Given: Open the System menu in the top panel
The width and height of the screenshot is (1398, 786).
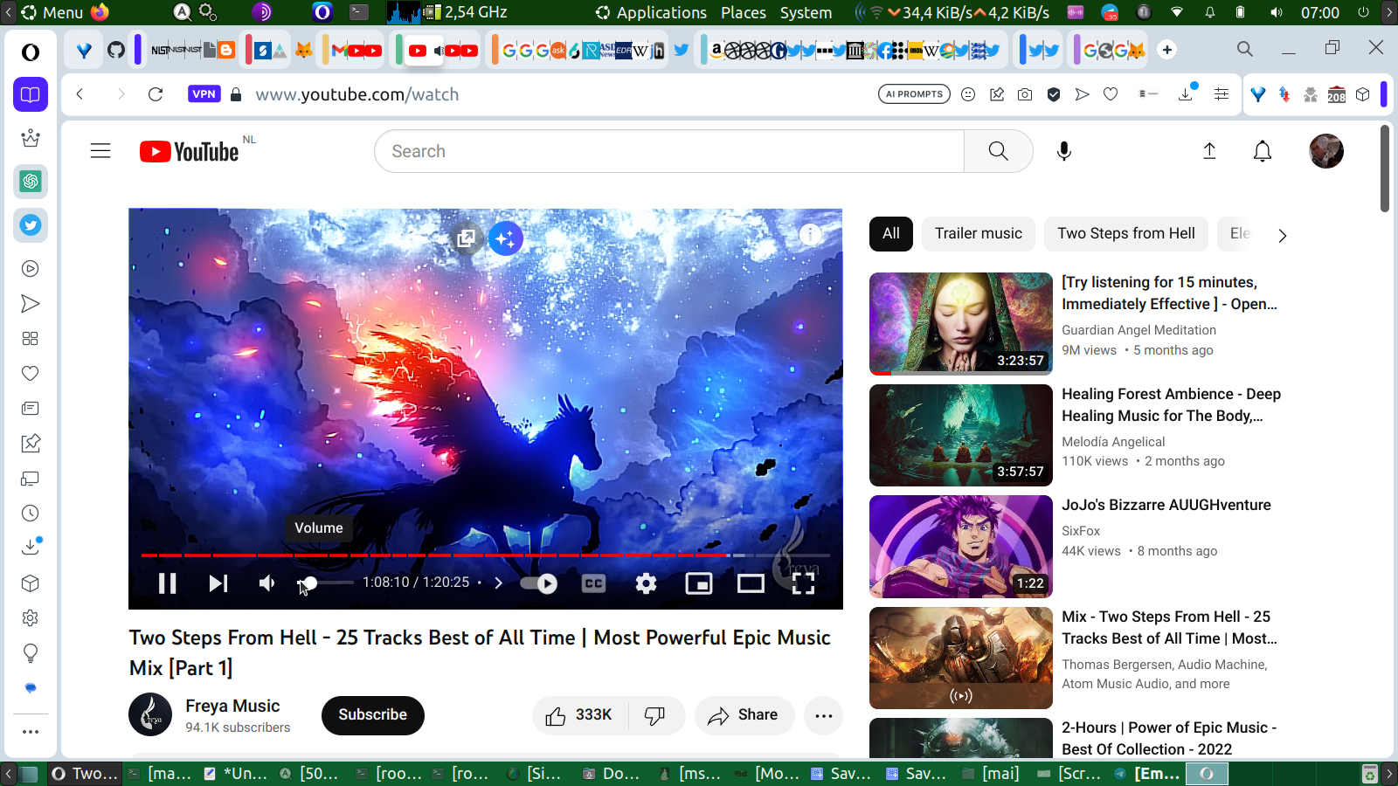Looking at the screenshot, I should tap(806, 12).
